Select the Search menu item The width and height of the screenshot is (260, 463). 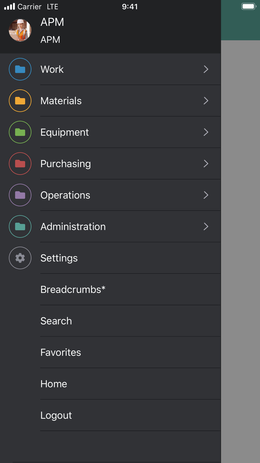110,321
